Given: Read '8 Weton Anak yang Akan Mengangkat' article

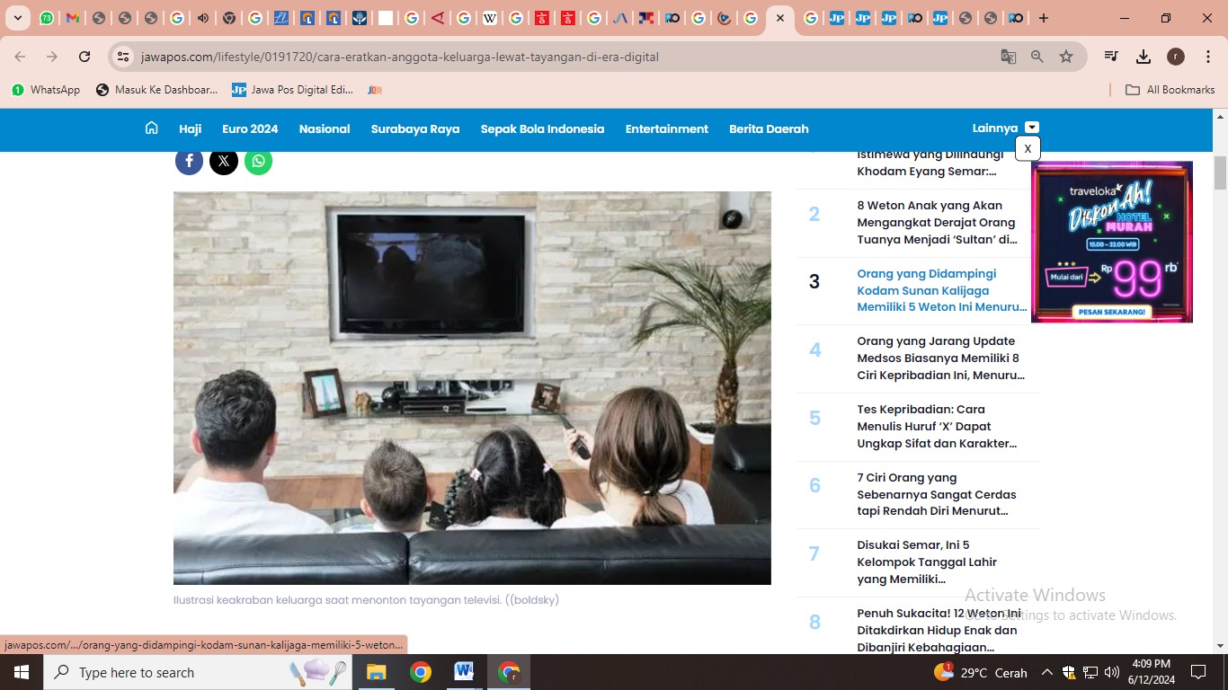Looking at the screenshot, I should [937, 222].
